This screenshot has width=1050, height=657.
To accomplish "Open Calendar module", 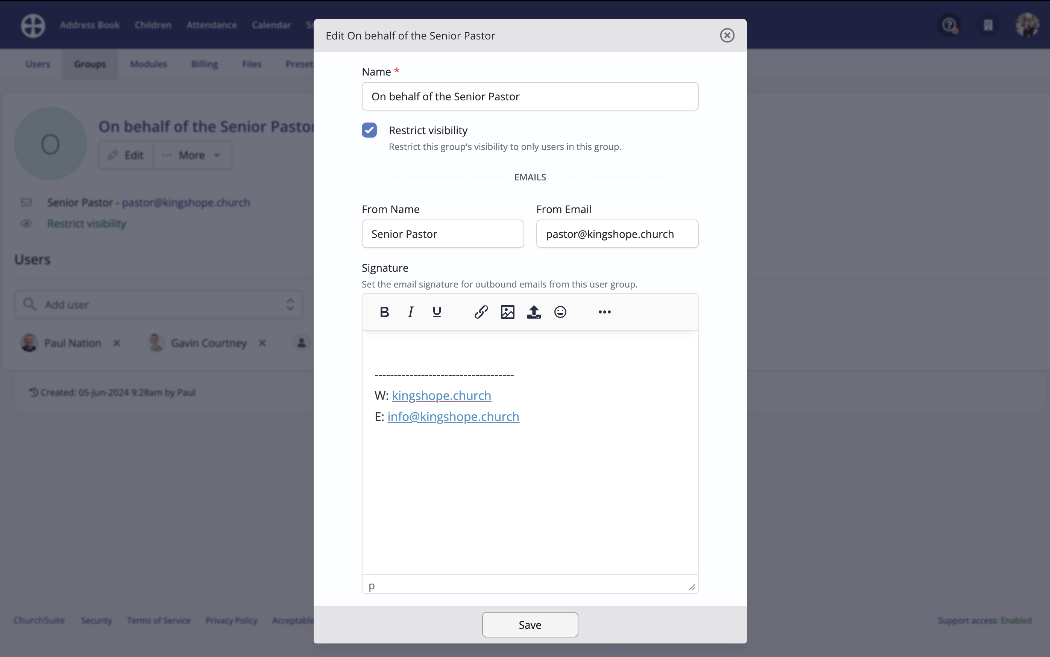I will pyautogui.click(x=271, y=25).
